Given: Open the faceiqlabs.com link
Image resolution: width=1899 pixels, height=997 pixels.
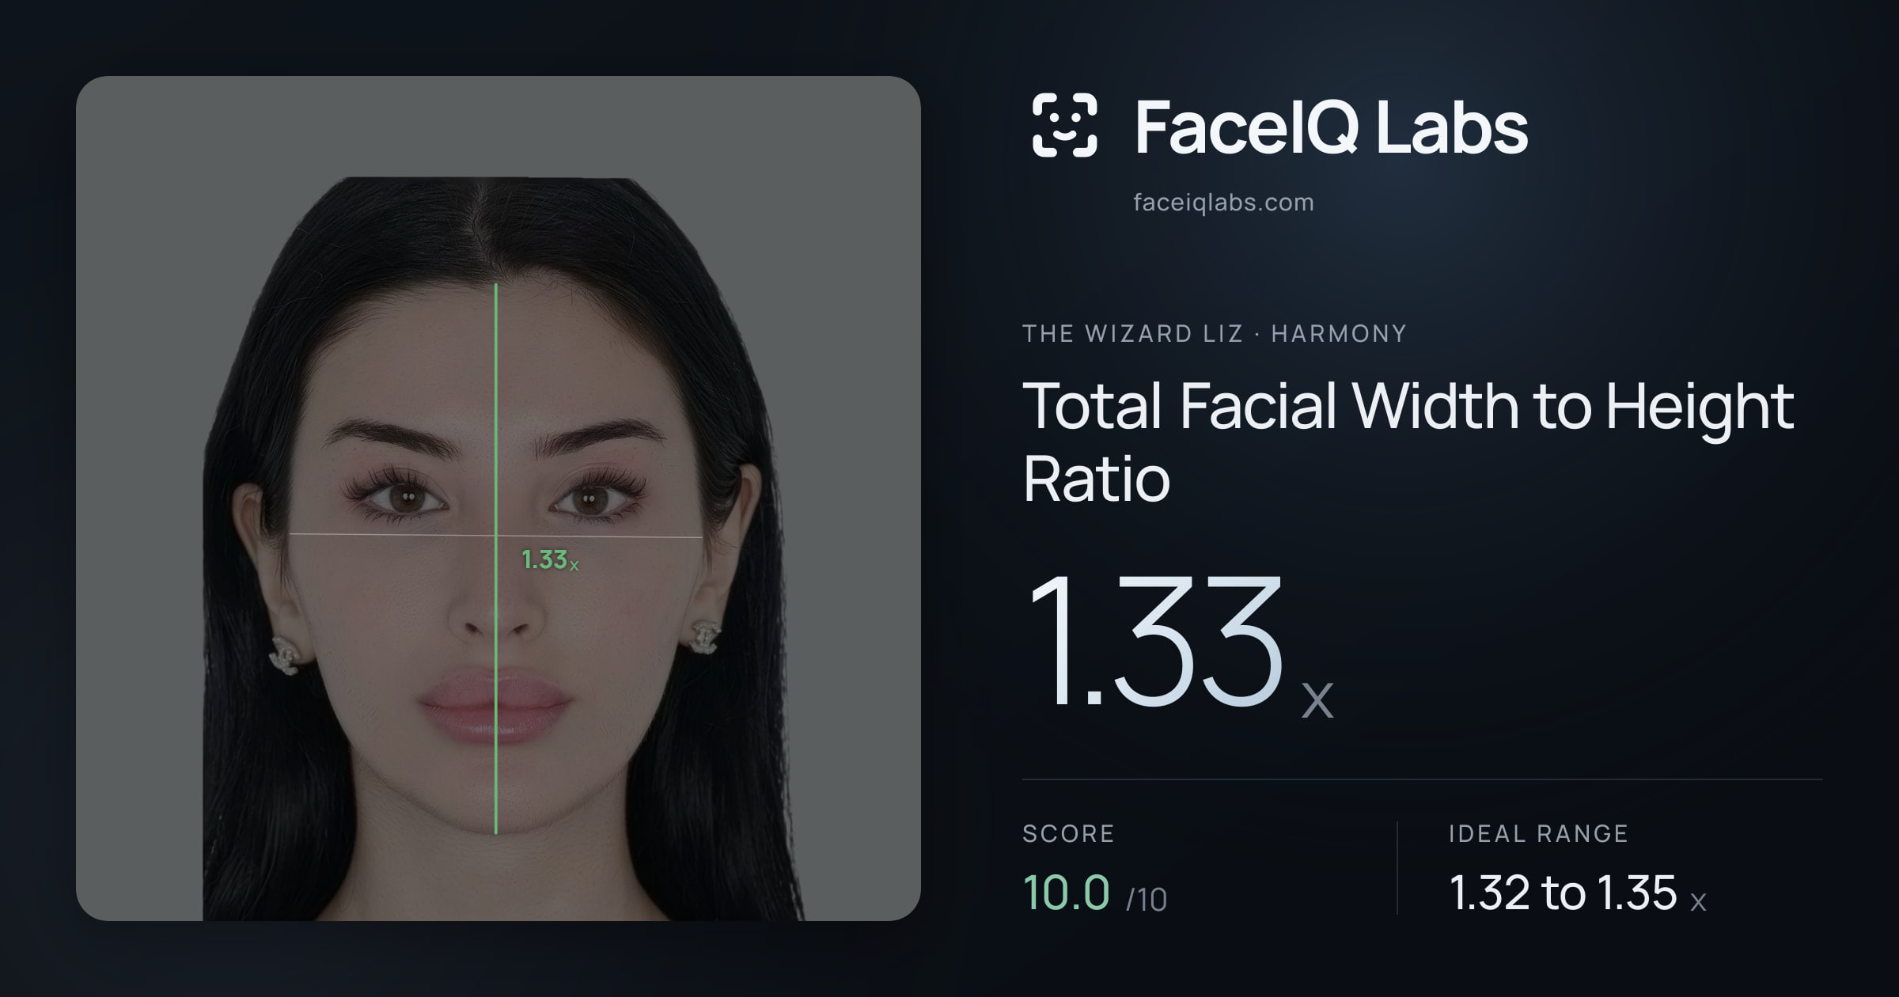Looking at the screenshot, I should (x=1223, y=203).
